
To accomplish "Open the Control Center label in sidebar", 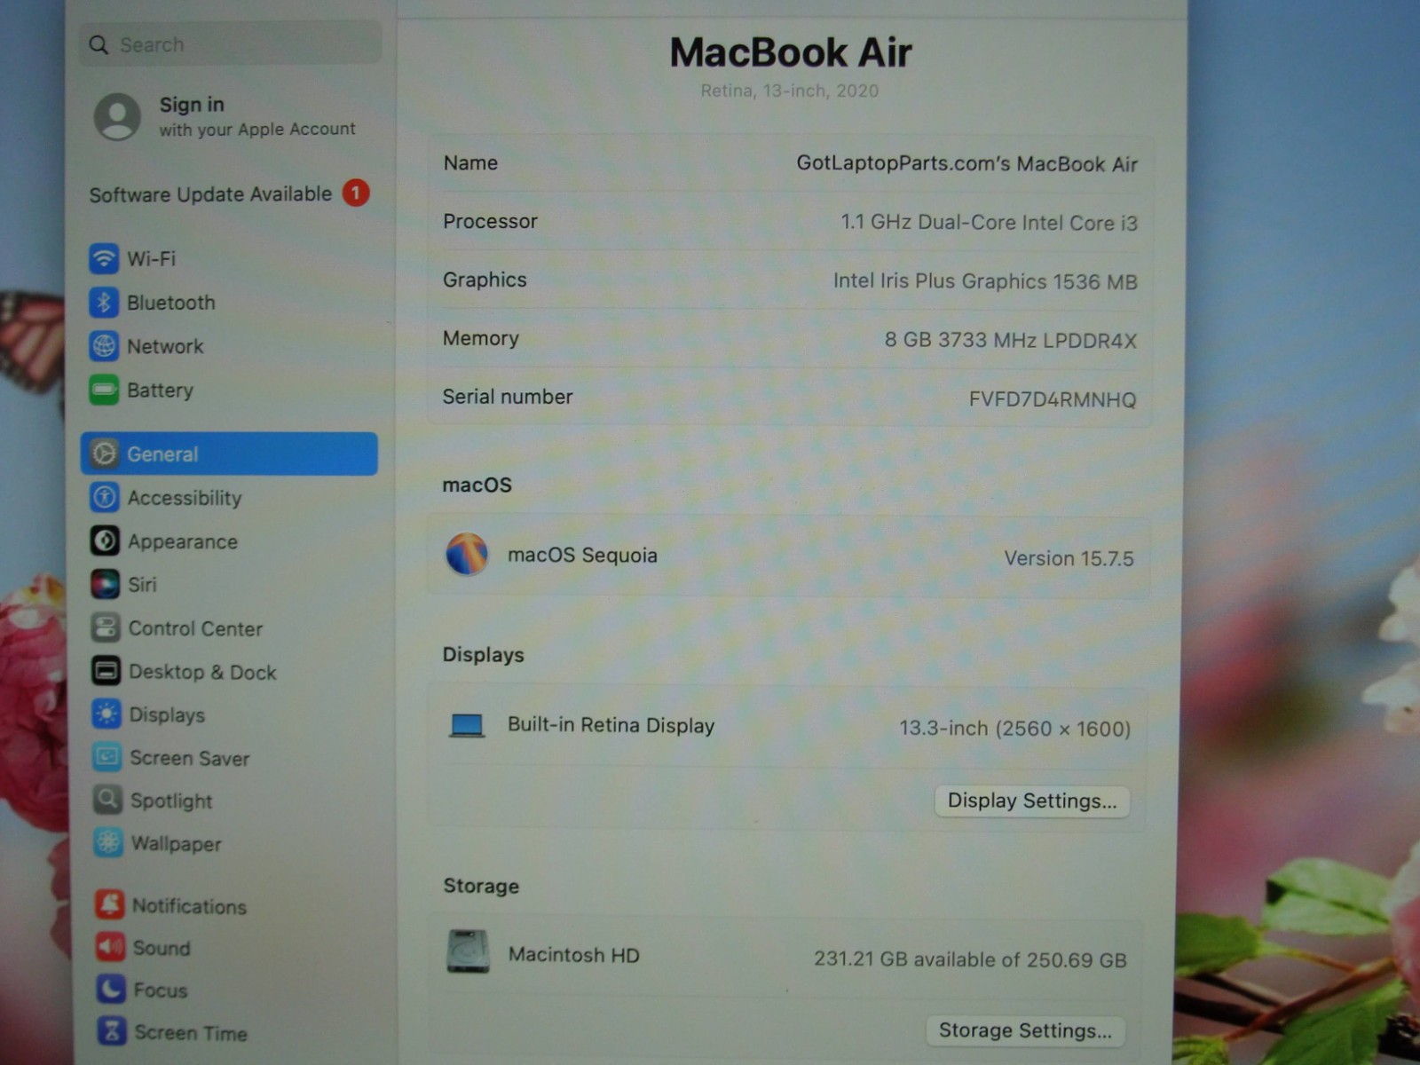I will pos(195,628).
